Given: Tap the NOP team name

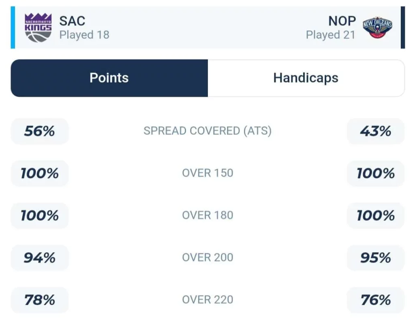Looking at the screenshot, I should coord(342,21).
